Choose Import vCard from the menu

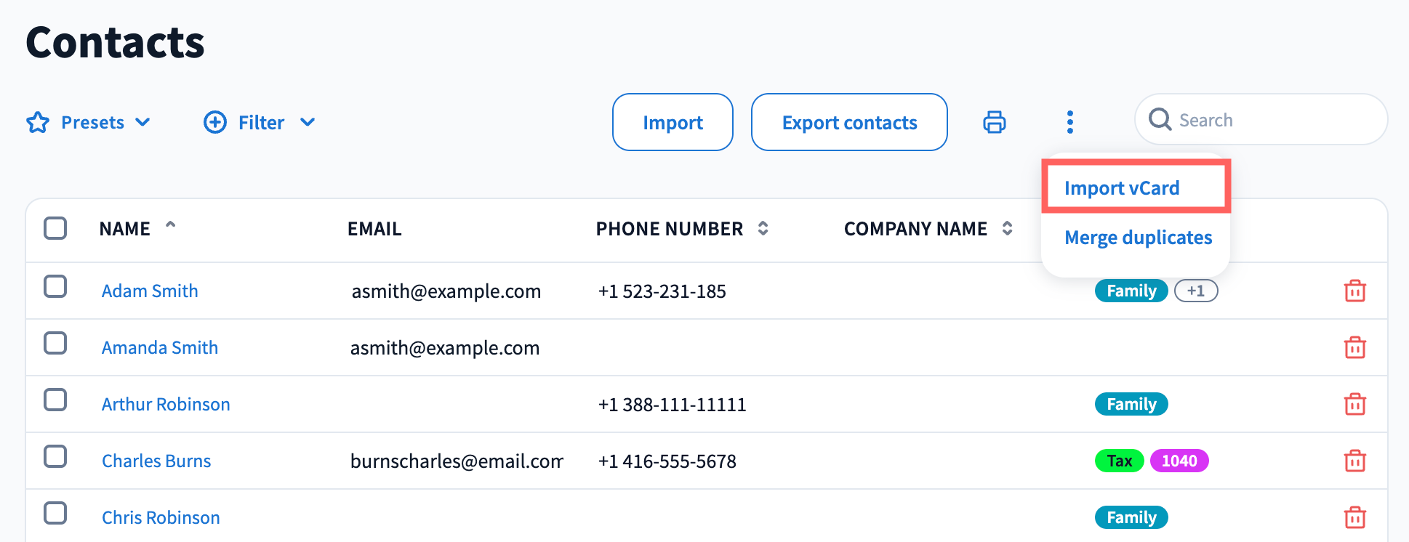(x=1122, y=188)
